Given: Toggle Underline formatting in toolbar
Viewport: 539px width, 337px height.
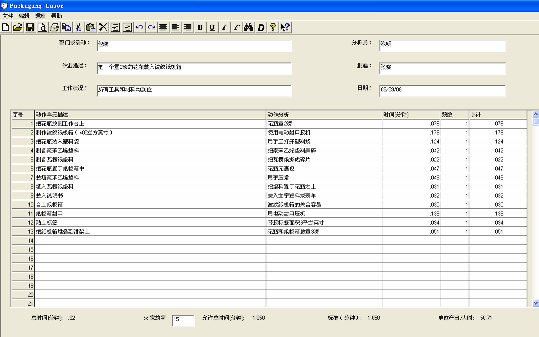Looking at the screenshot, I should click(212, 27).
